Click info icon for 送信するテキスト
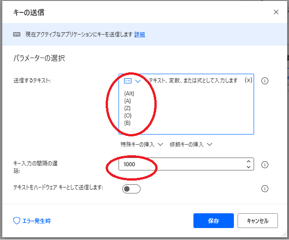 click(x=265, y=81)
